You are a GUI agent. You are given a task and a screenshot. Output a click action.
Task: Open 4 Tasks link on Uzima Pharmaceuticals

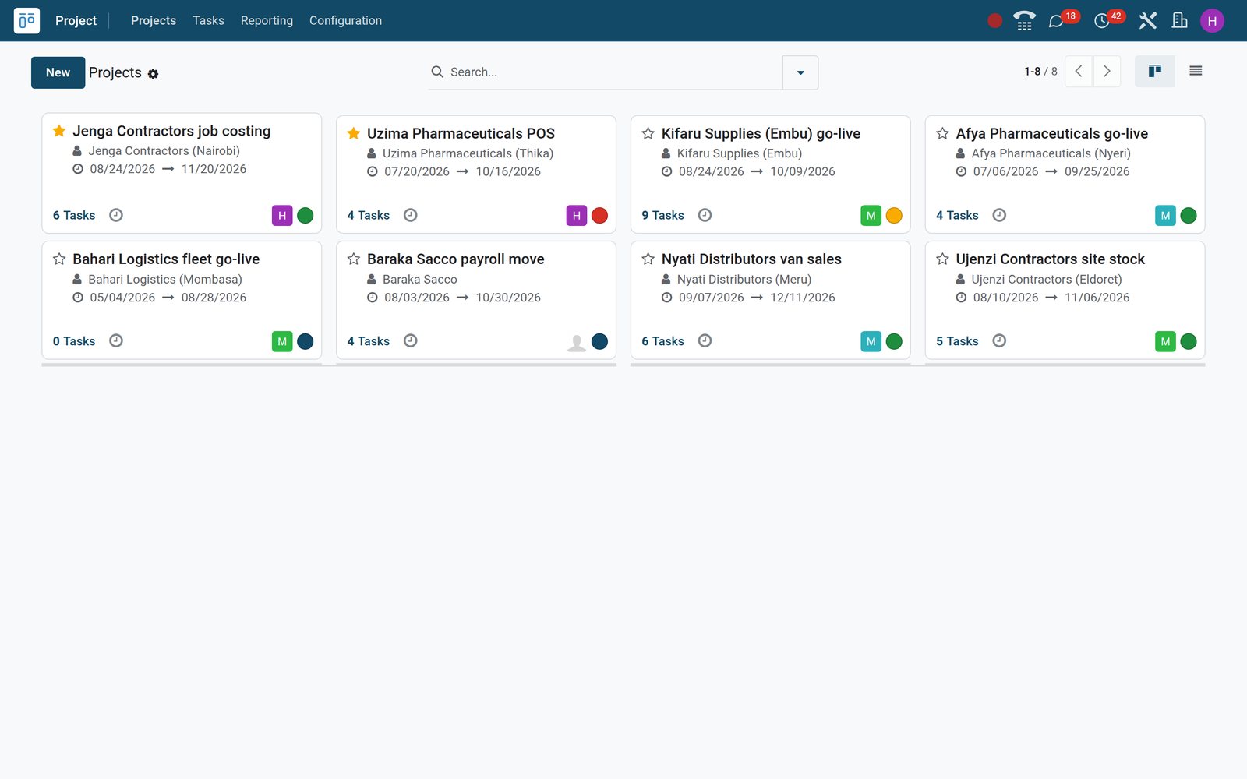pos(368,216)
